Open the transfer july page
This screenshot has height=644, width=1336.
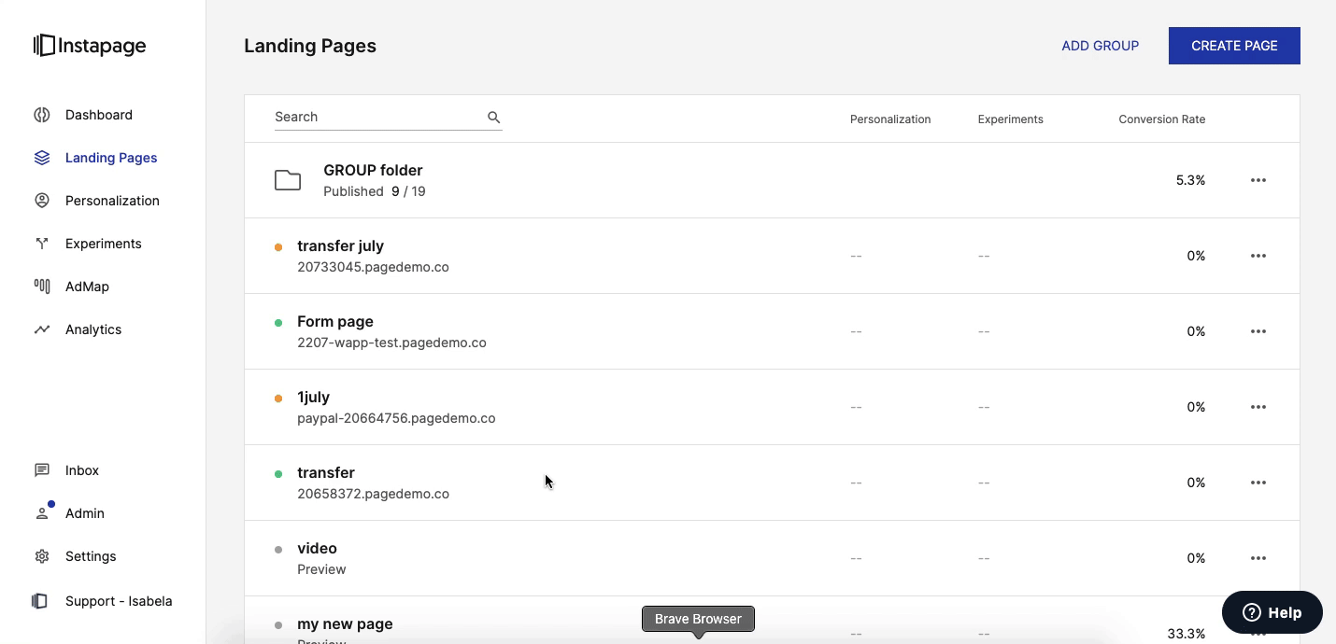click(x=340, y=245)
